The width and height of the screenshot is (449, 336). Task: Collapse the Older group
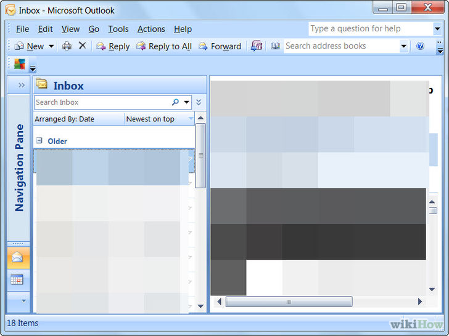click(x=39, y=140)
